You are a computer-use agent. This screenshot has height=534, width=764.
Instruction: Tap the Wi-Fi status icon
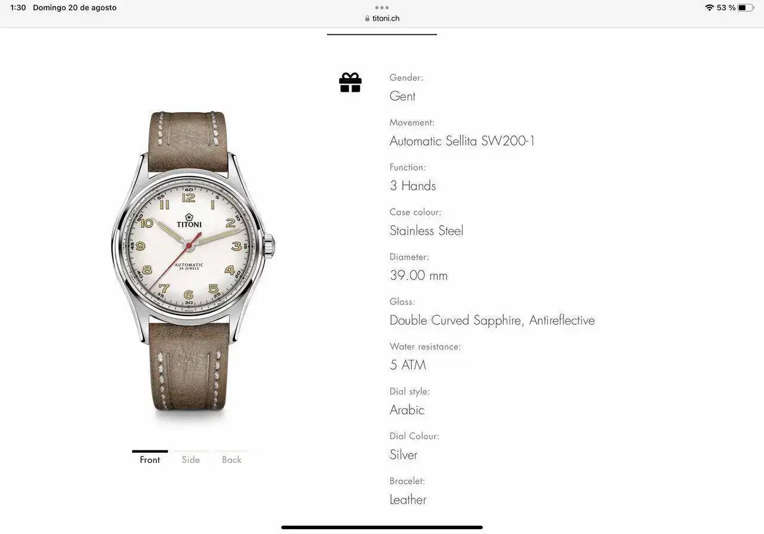pos(709,8)
